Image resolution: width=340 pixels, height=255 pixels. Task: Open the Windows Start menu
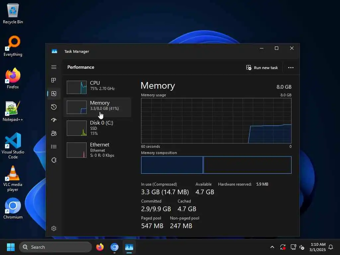click(11, 247)
